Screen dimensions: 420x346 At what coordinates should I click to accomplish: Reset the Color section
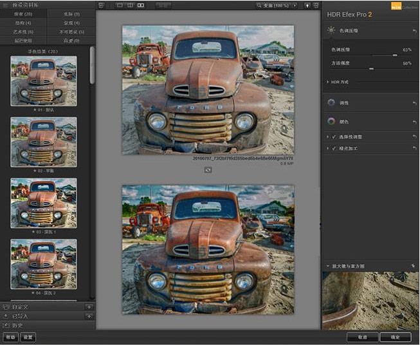pyautogui.click(x=414, y=122)
